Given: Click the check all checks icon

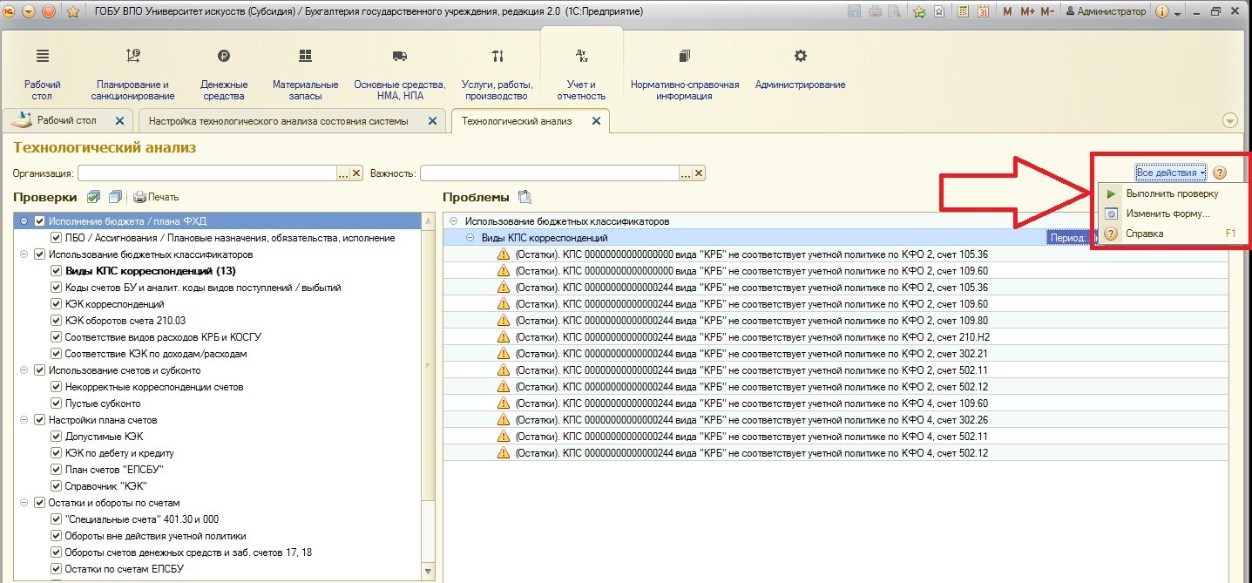Looking at the screenshot, I should [x=94, y=197].
